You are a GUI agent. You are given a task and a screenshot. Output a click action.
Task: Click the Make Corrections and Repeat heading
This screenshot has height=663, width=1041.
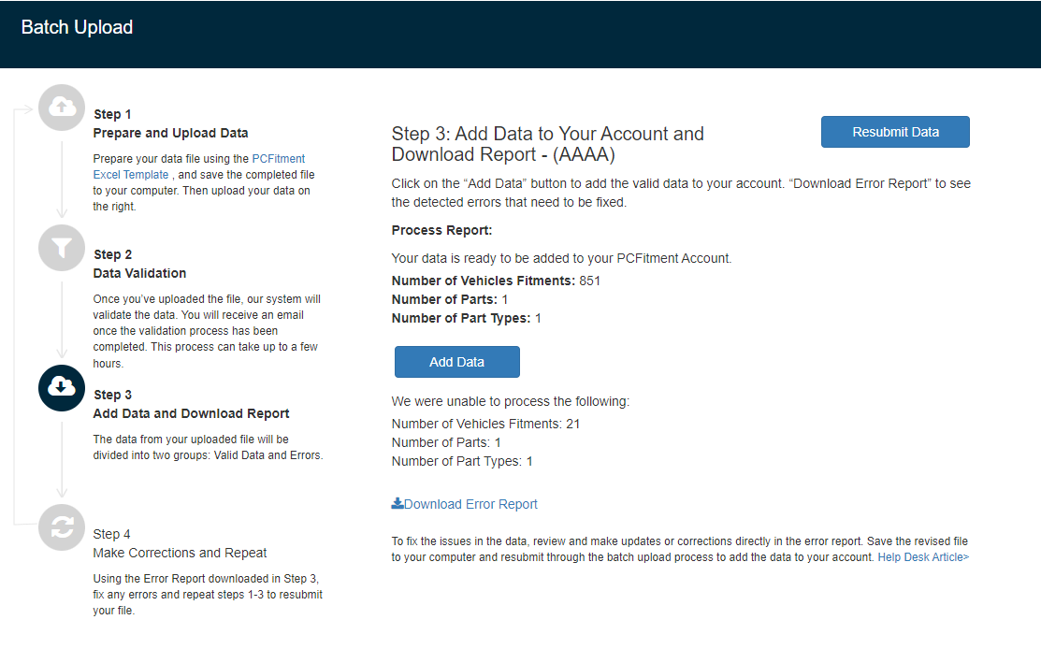click(180, 553)
